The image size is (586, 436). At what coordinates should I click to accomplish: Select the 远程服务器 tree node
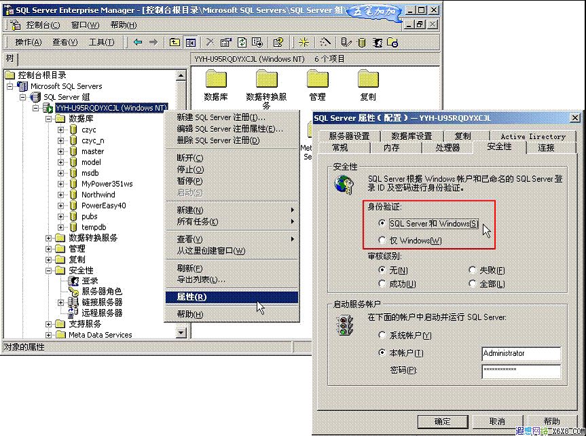(102, 313)
